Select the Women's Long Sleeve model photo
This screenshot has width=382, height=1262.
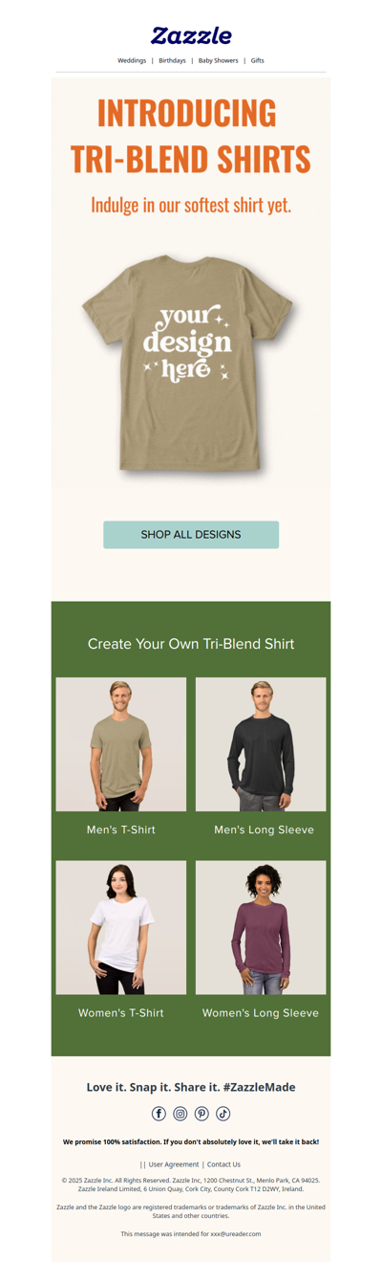click(x=261, y=927)
